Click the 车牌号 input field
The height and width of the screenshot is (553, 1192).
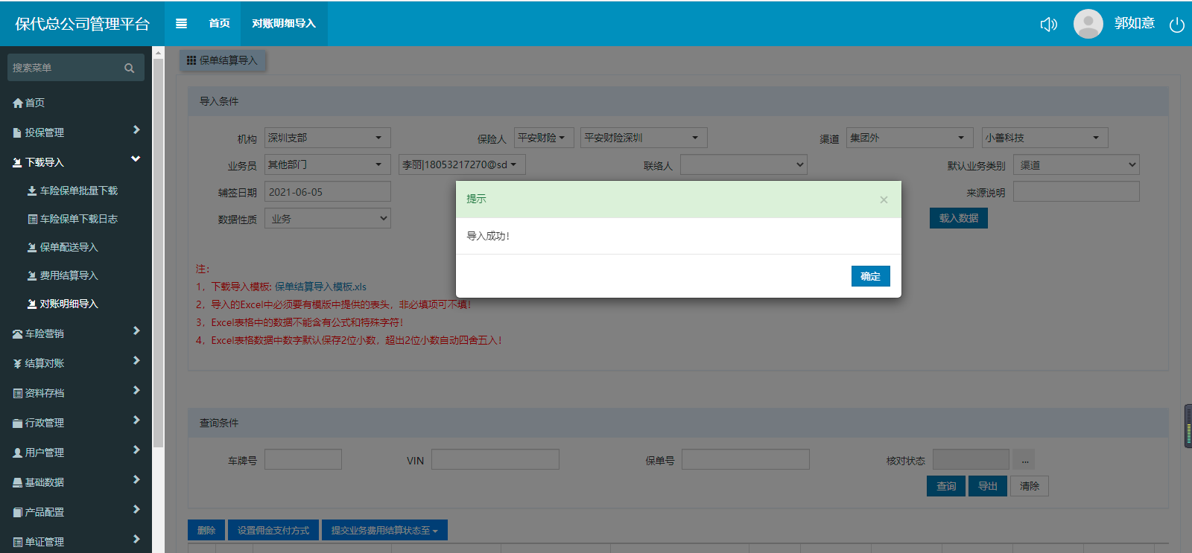coord(303,460)
